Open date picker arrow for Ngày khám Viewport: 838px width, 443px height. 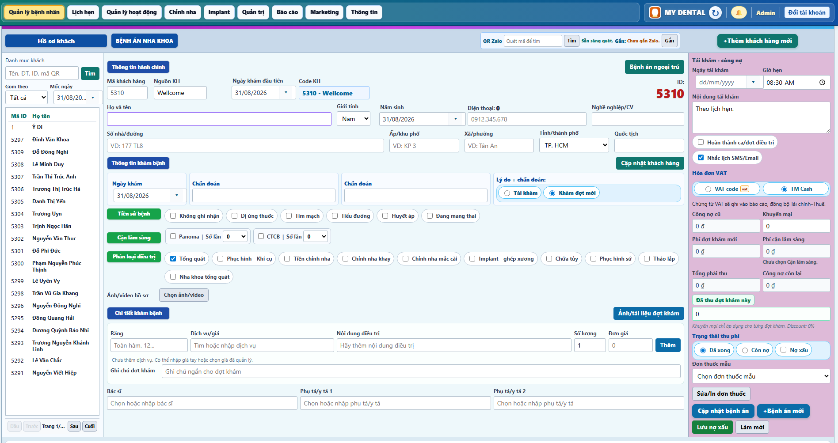[177, 195]
